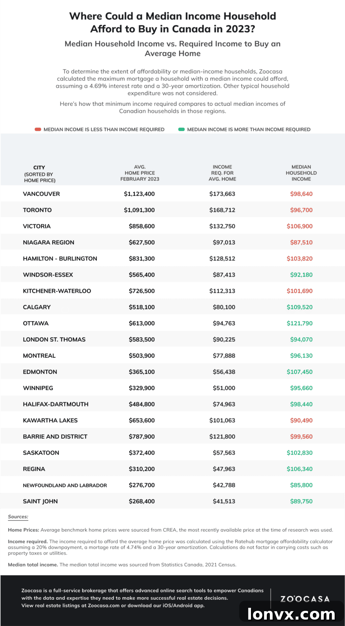Select the Vancouver row city name

(41, 194)
